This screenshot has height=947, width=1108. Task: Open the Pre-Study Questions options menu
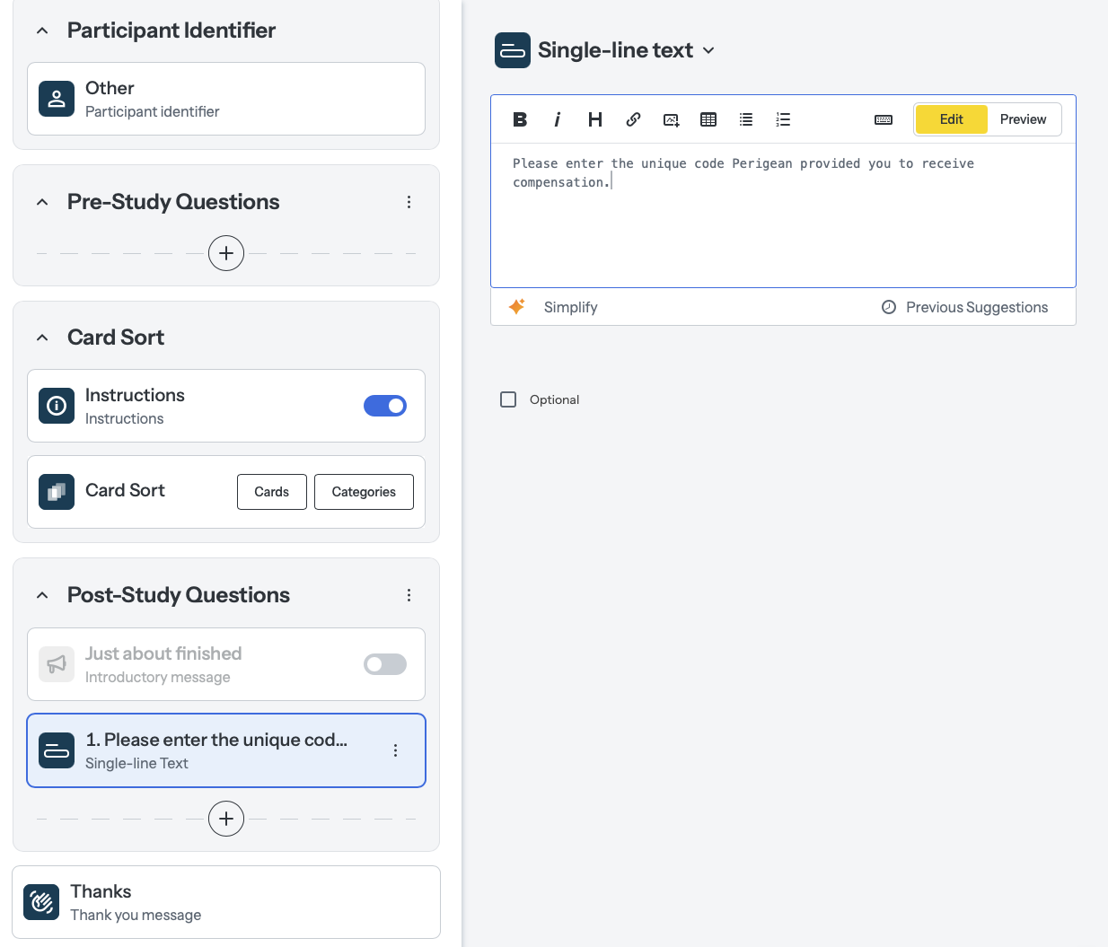409,202
